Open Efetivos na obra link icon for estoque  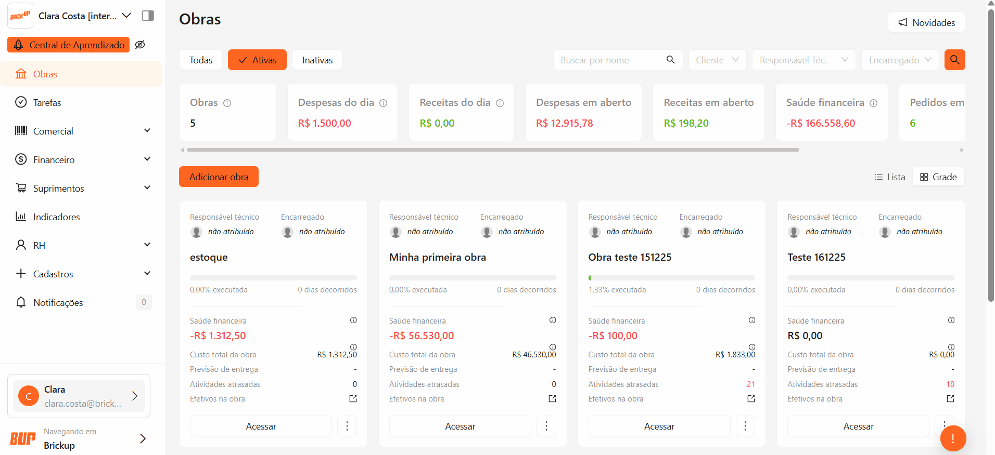[353, 399]
